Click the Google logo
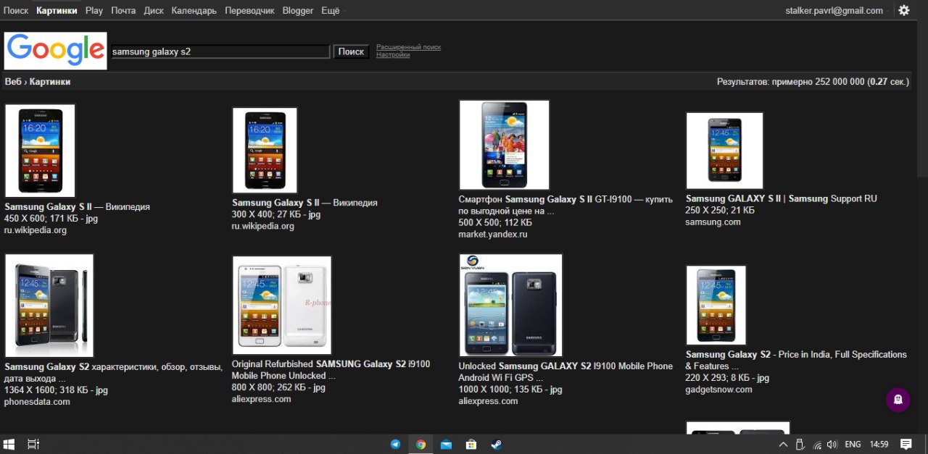 point(56,51)
